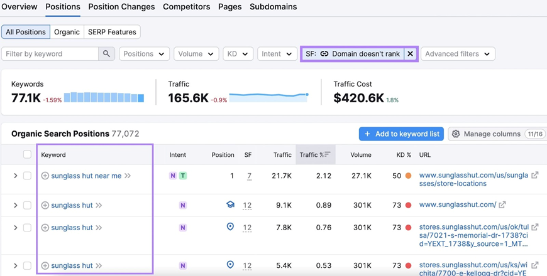
Task: Switch to the Competitors tab
Action: point(186,7)
